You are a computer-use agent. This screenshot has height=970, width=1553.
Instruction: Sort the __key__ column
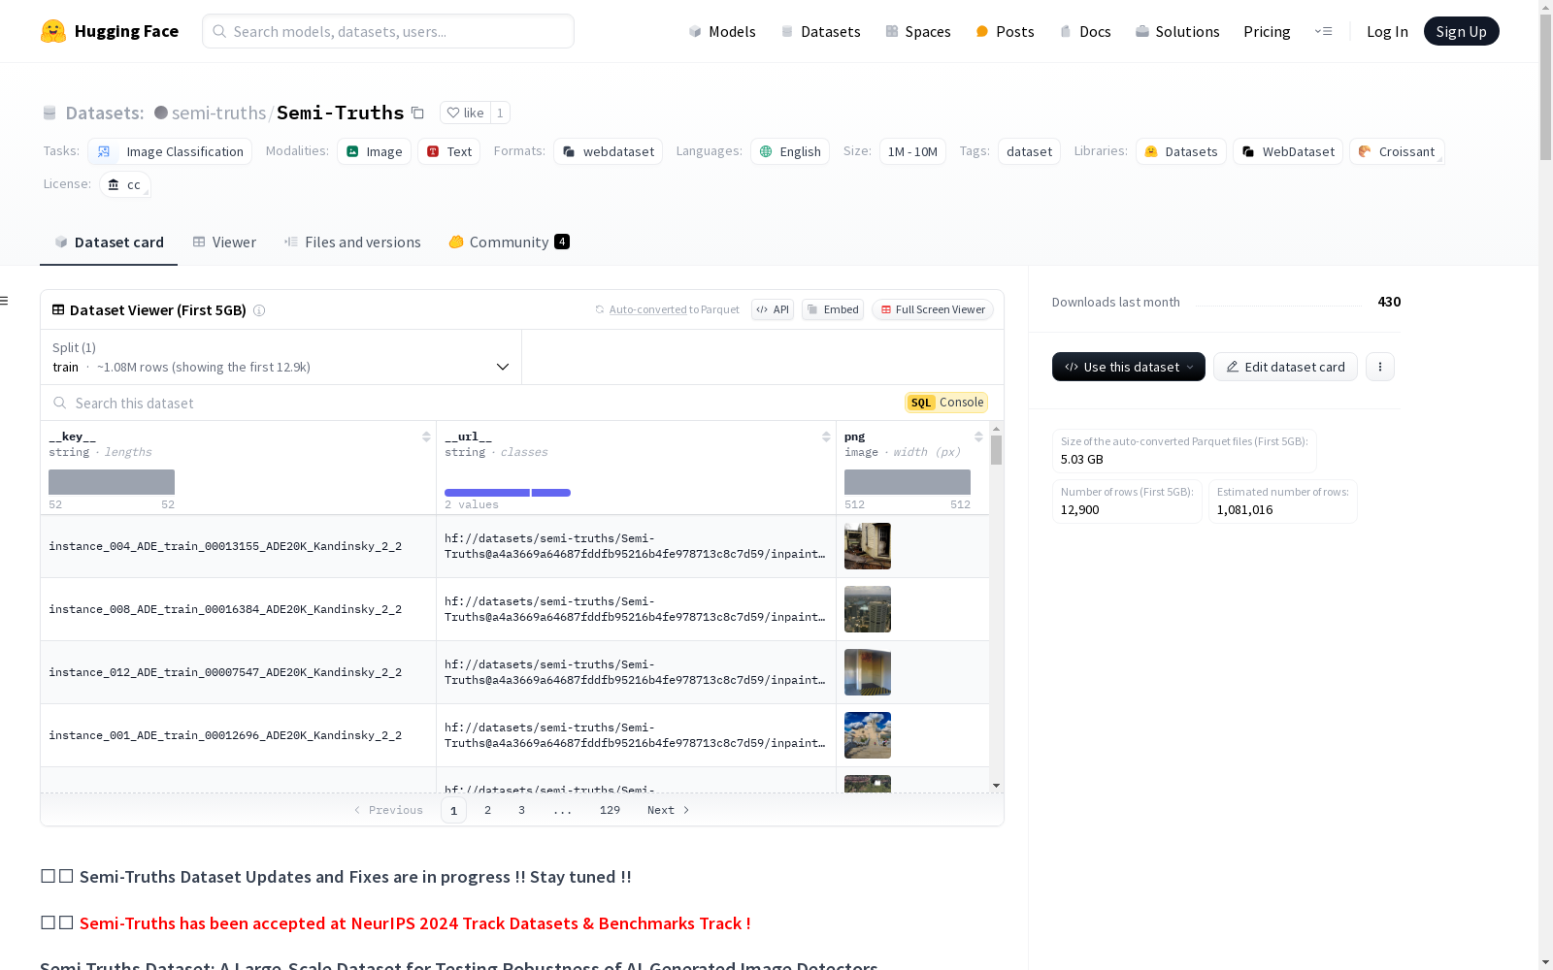[x=426, y=436]
